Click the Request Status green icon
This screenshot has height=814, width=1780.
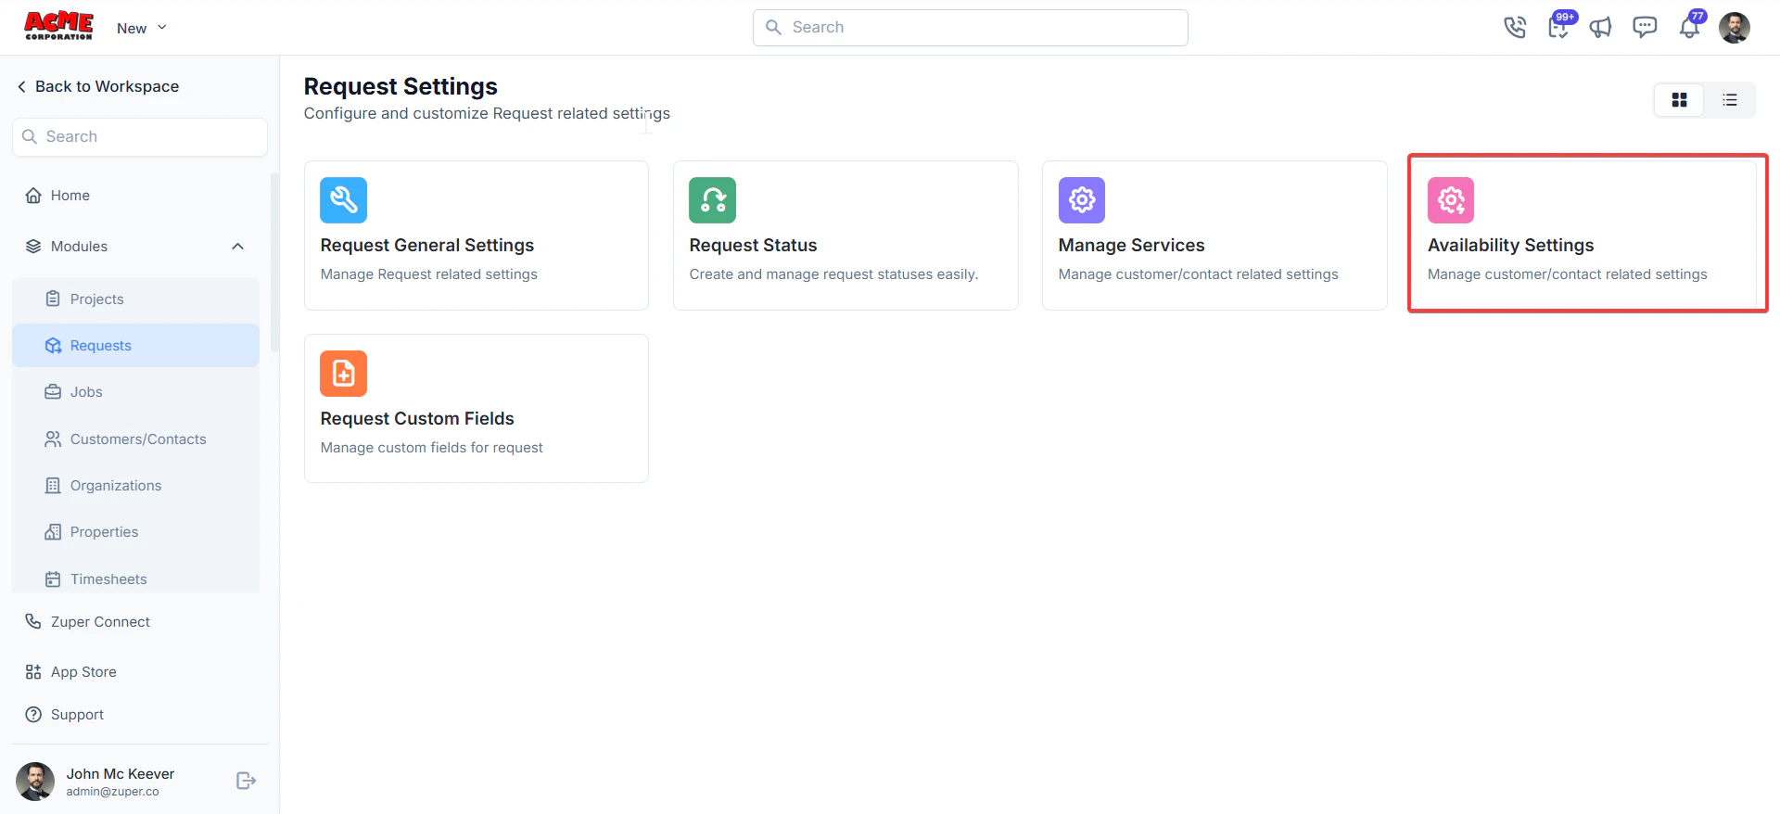point(712,200)
